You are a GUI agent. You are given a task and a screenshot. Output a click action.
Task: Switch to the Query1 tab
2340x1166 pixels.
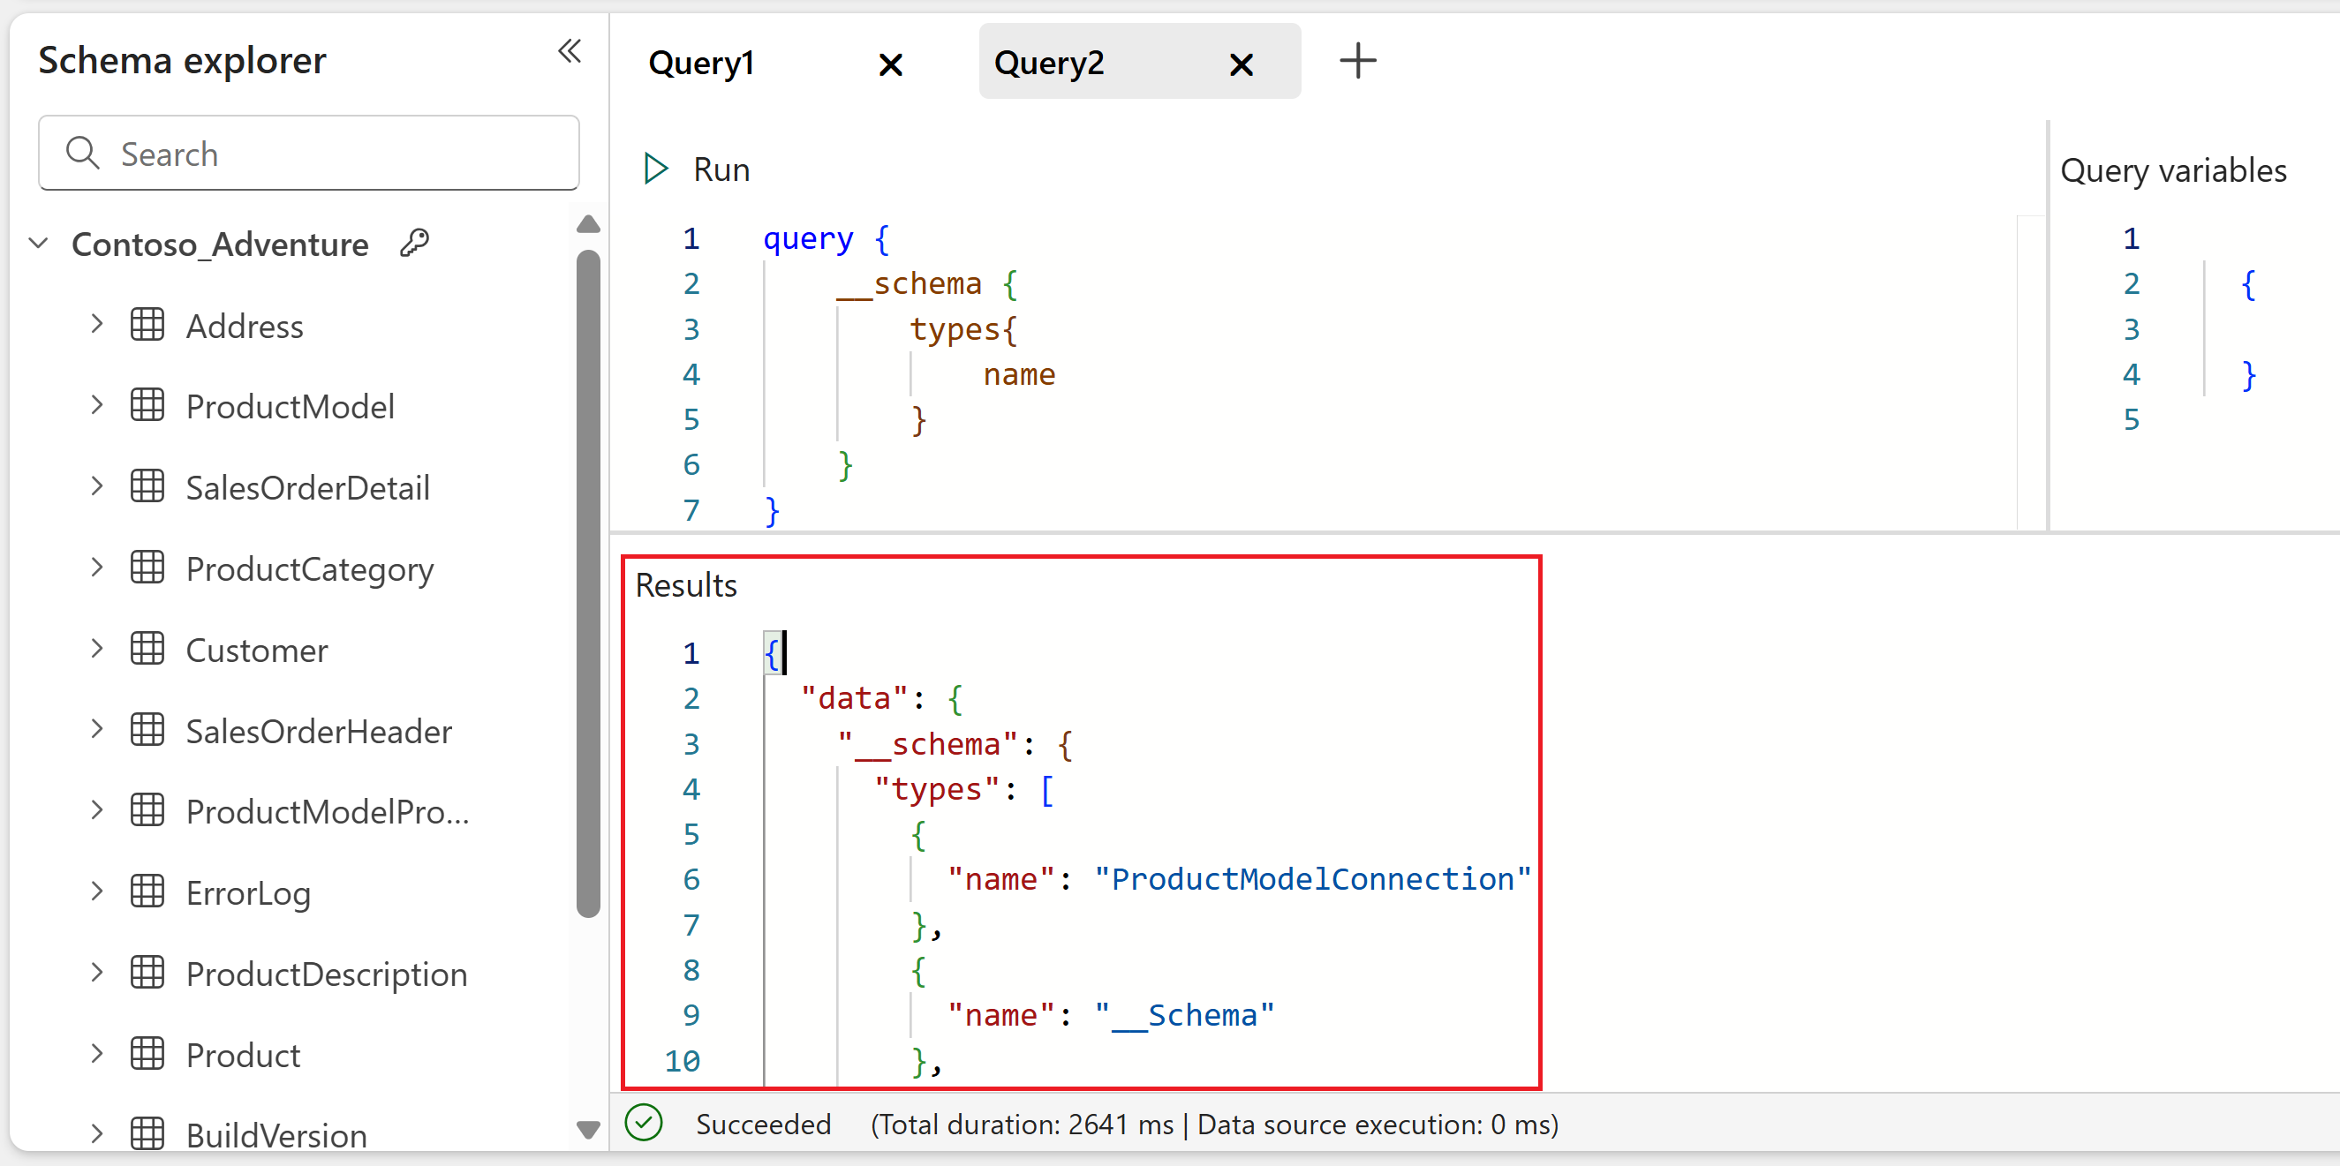[x=702, y=63]
